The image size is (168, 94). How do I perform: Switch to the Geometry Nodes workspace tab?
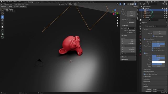[84, 2]
